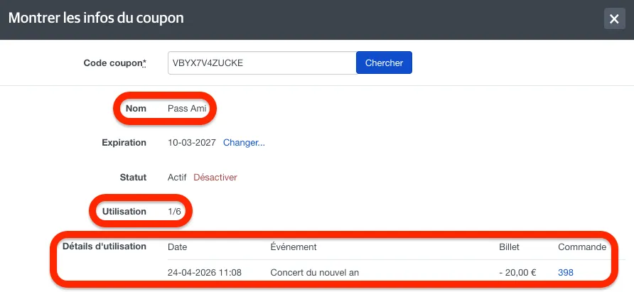
Task: Click the Détails d'utilisation label
Action: click(x=104, y=247)
